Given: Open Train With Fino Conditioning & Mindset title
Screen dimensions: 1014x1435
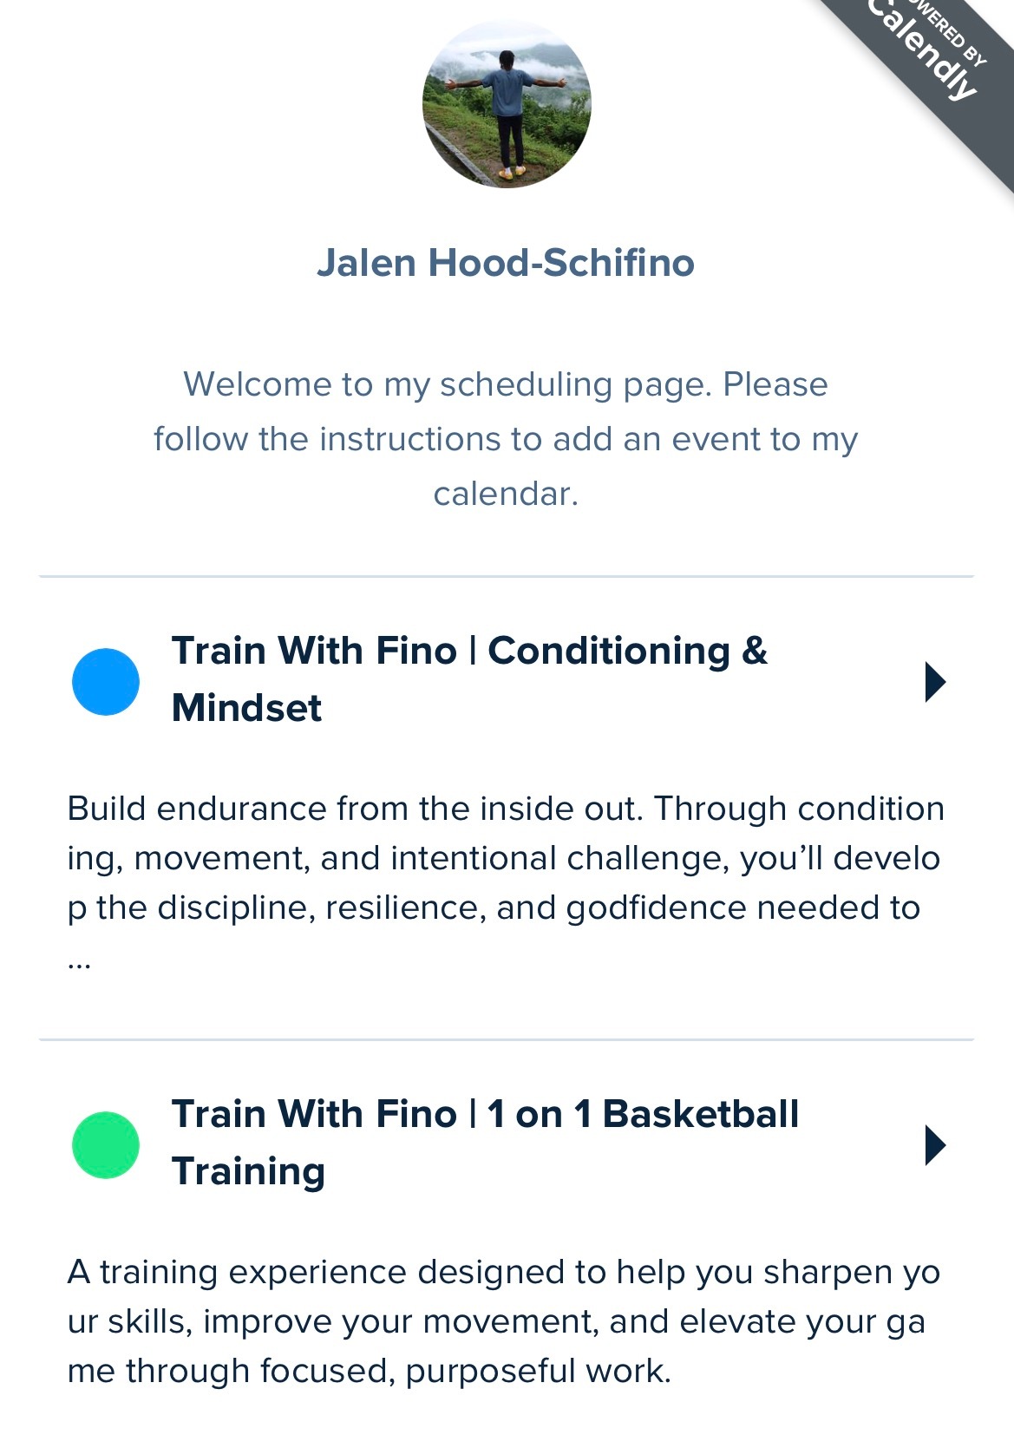Looking at the screenshot, I should (469, 679).
